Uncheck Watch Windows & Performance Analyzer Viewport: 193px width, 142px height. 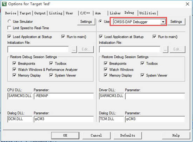tap(14, 69)
